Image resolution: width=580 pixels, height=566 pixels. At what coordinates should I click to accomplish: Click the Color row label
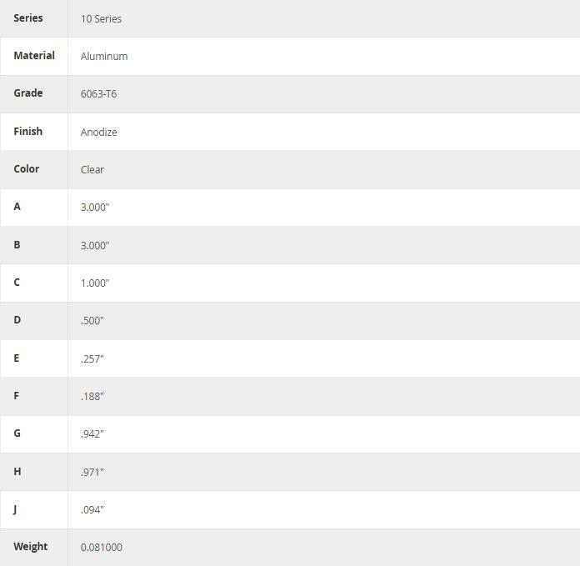26,168
